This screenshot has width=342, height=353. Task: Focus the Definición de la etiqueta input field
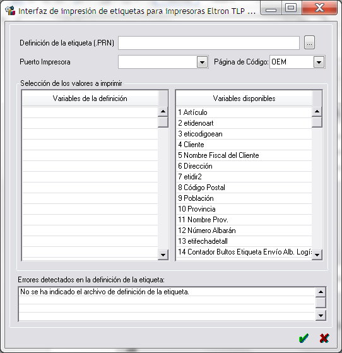(209, 43)
